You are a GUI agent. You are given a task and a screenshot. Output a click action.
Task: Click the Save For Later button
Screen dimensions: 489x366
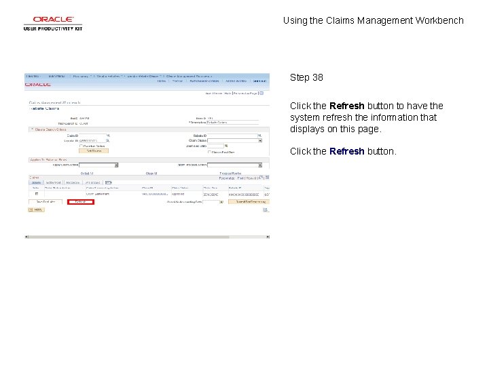[x=46, y=202]
